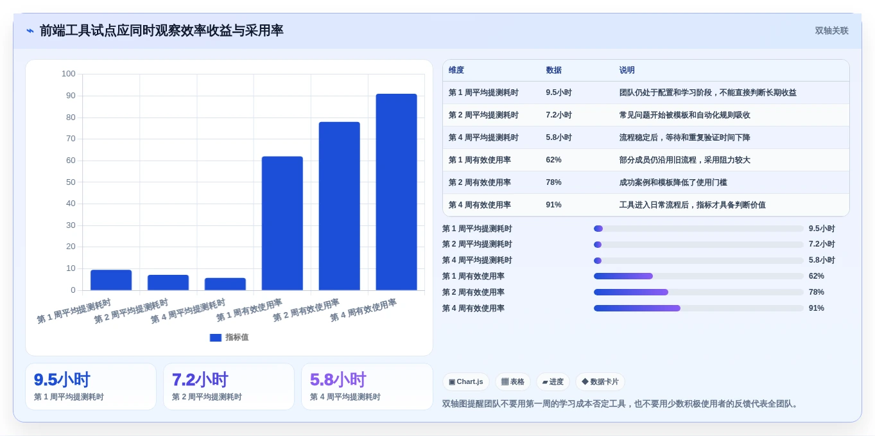Image resolution: width=875 pixels, height=436 pixels.
Task: Click the 维度 column header
Action: tap(456, 71)
